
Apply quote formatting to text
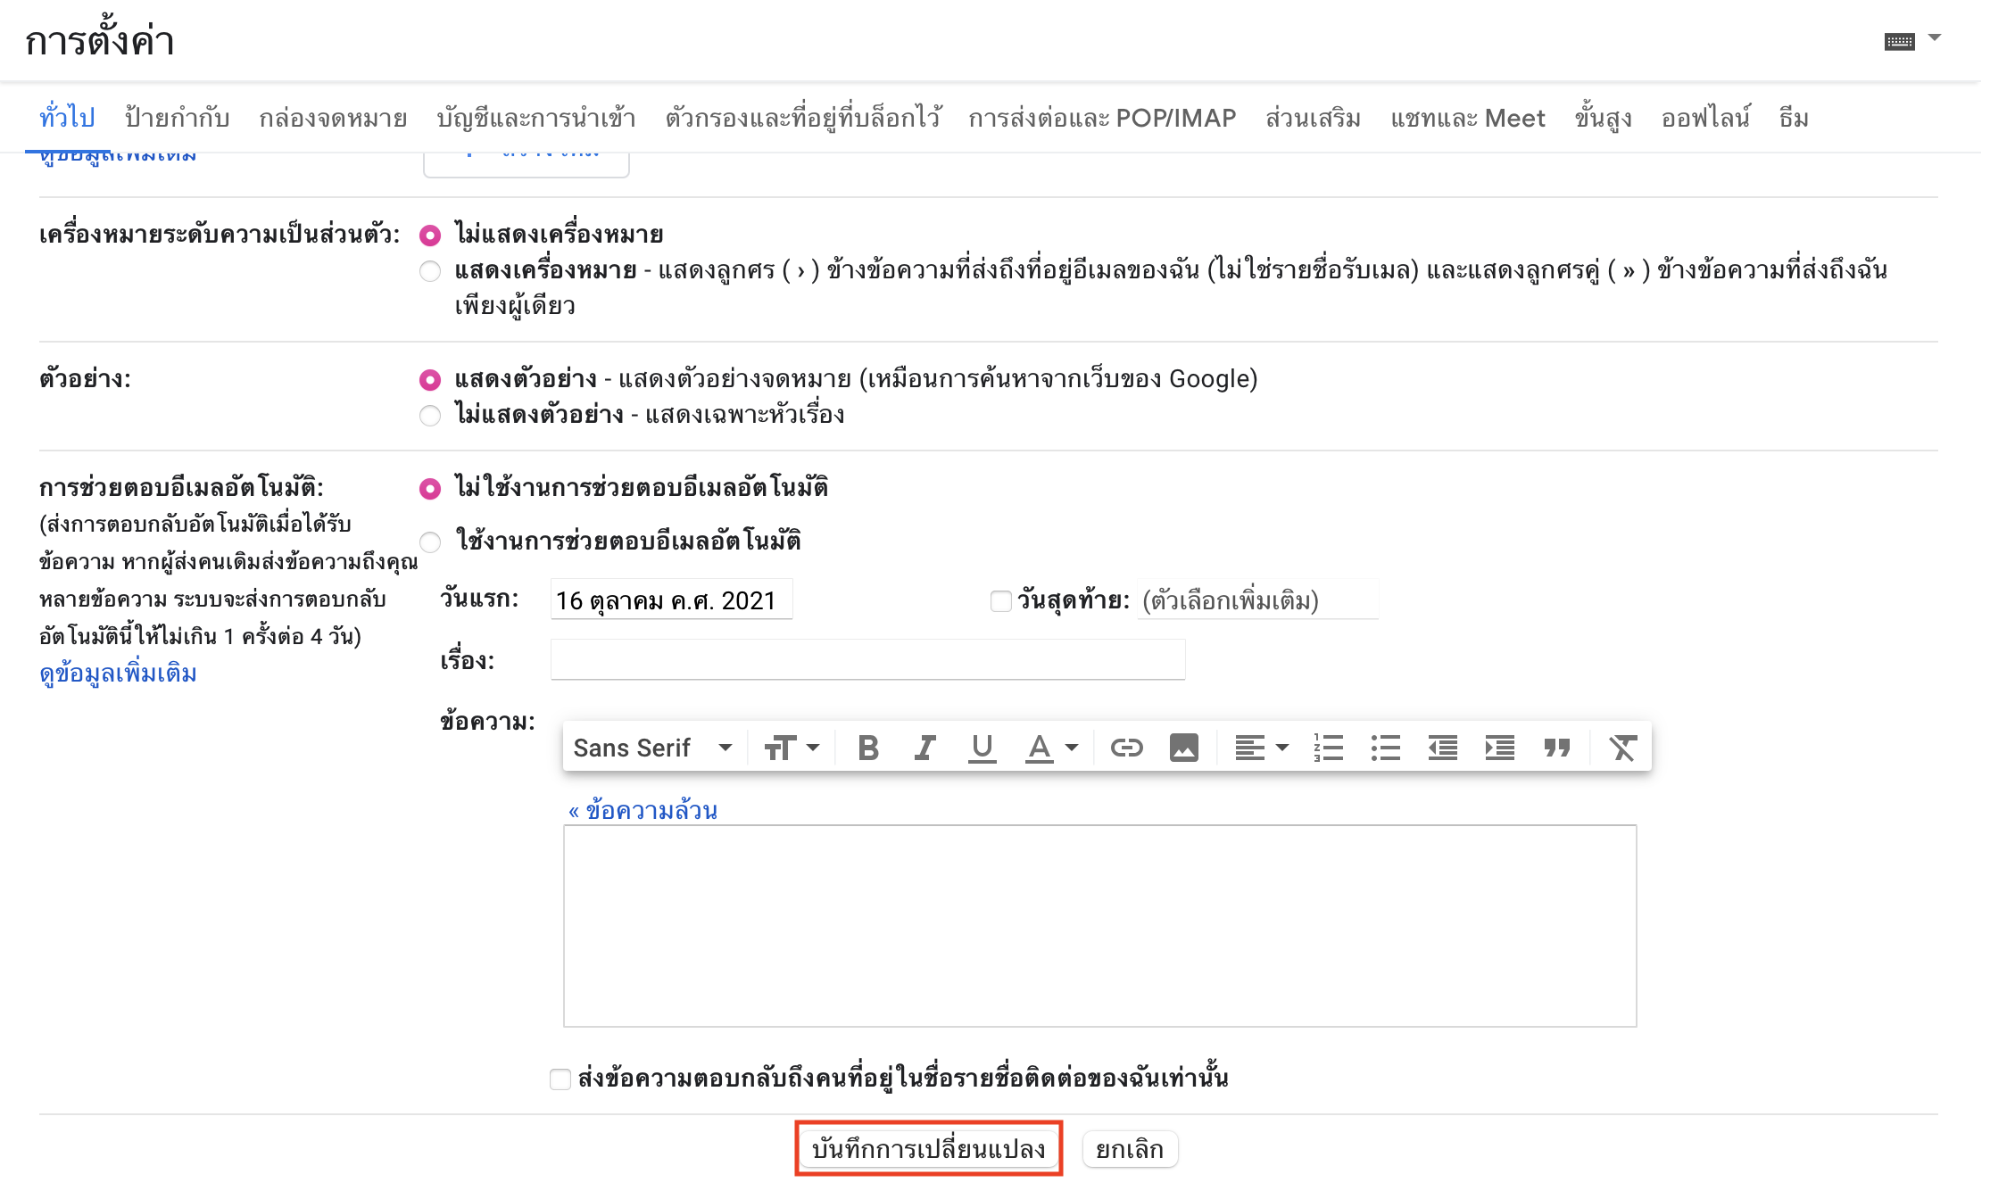coord(1556,748)
